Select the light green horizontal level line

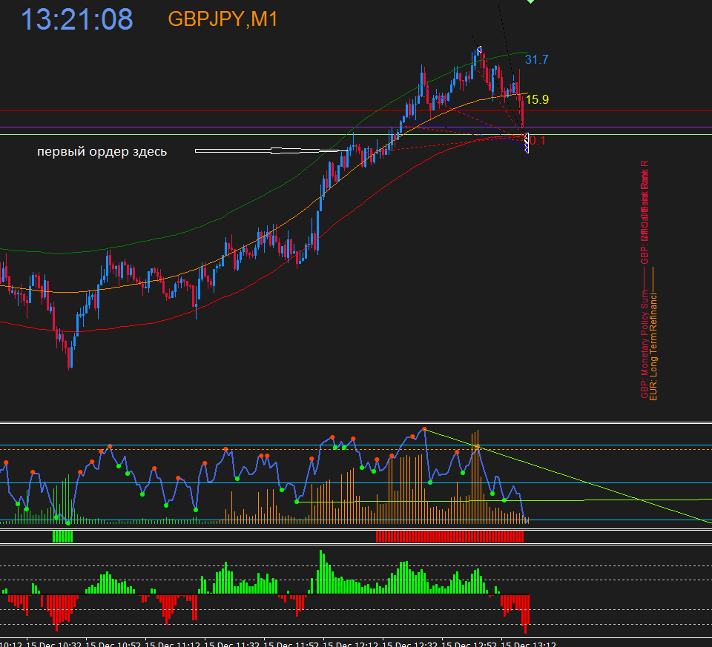coord(356,134)
